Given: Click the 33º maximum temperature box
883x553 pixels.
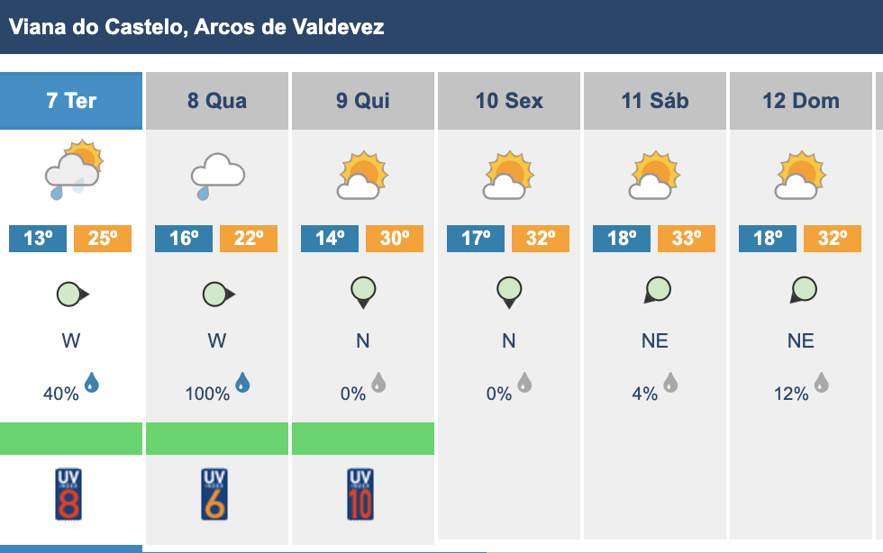Looking at the screenshot, I should tap(687, 238).
